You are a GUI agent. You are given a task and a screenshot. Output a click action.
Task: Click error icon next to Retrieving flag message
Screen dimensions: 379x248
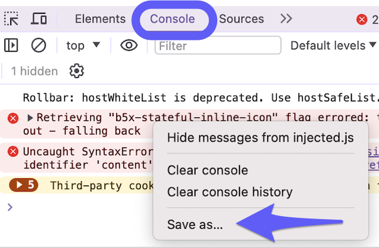pos(13,119)
